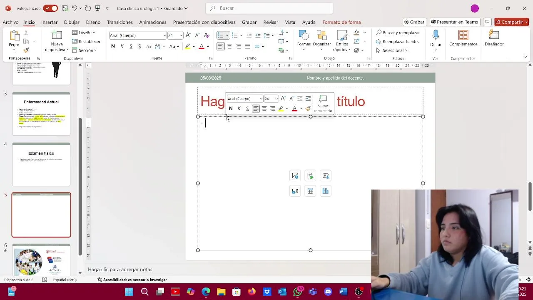Viewport: 533px width, 300px height.
Task: Click mini toolbar format painter brush
Action: pyautogui.click(x=308, y=108)
